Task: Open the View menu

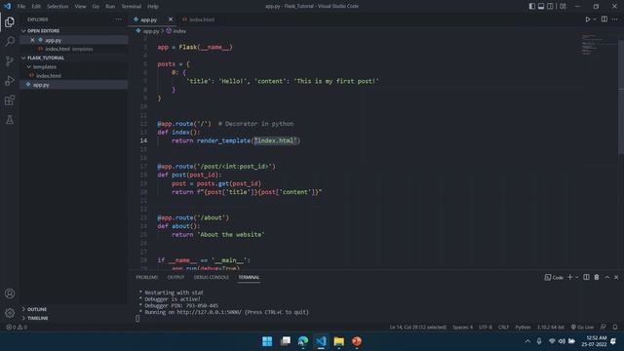Action: 80,7
